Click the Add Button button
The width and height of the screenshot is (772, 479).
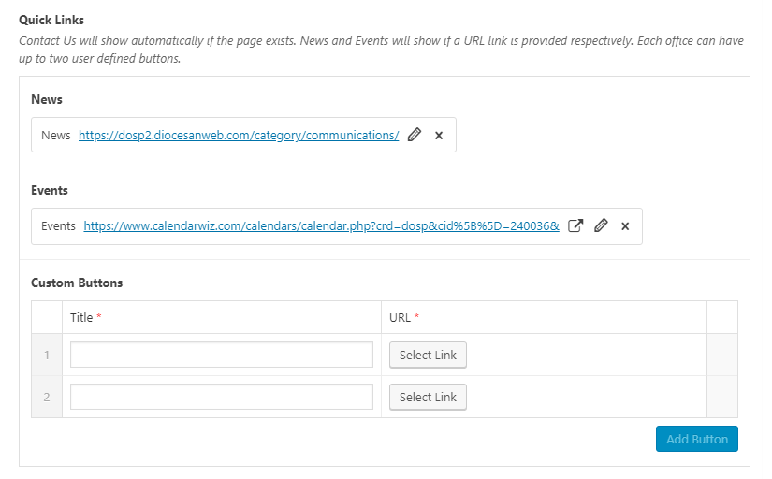click(x=696, y=439)
